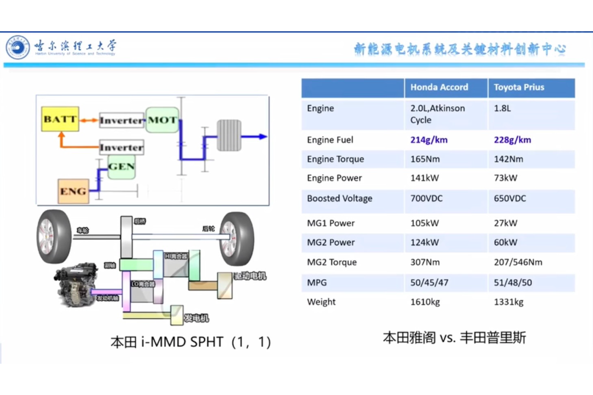Click the MG2 Power row label
The image size is (593, 395).
(331, 242)
